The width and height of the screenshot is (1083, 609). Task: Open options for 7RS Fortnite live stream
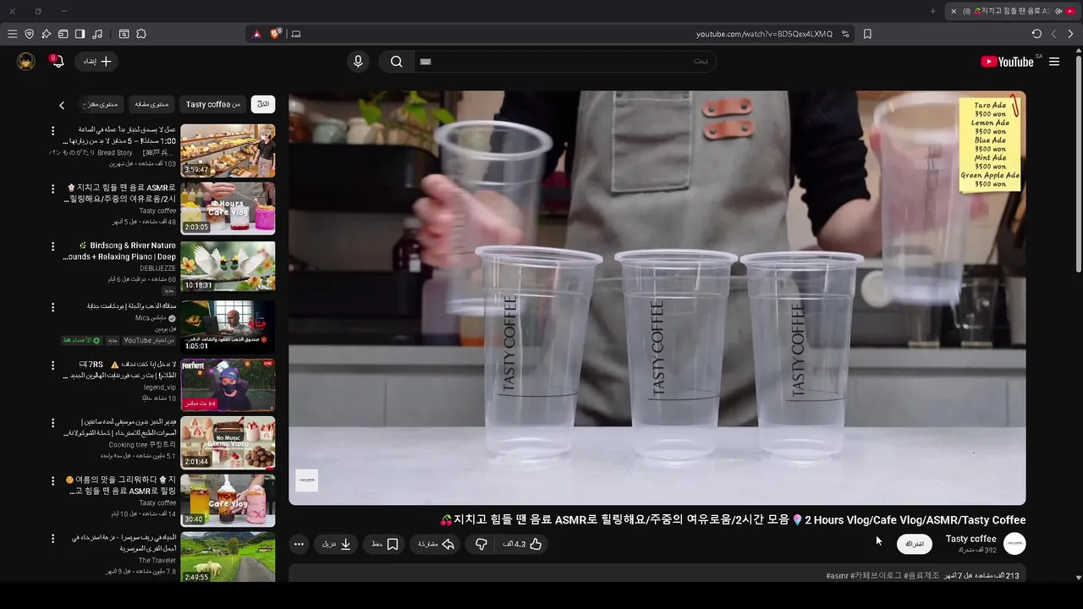coord(52,365)
